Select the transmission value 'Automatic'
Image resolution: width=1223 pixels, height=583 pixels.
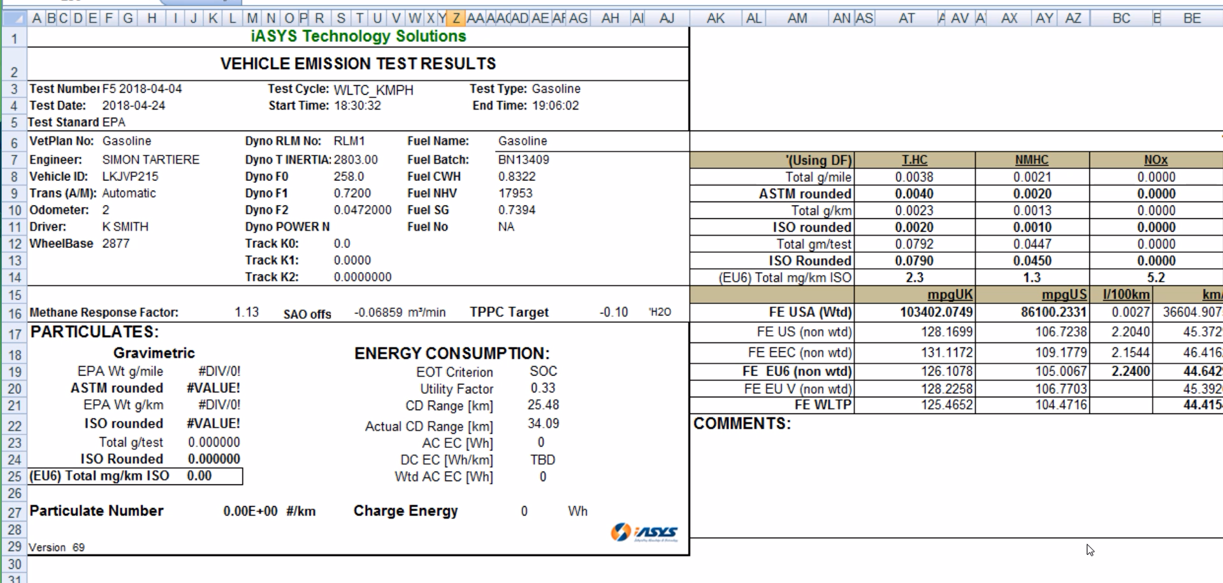coord(129,193)
